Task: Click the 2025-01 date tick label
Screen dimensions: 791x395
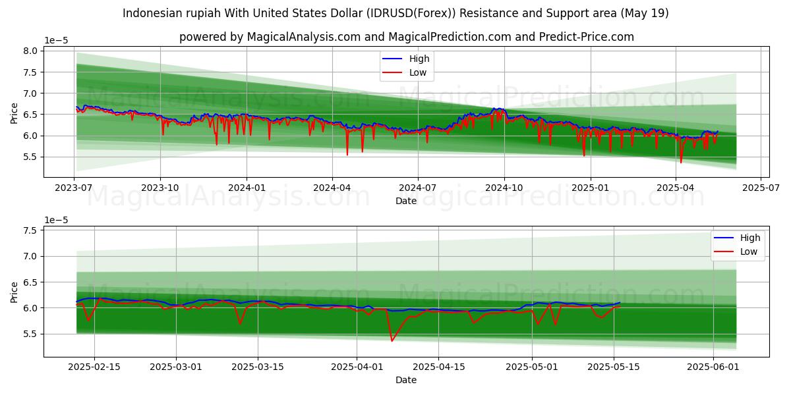Action: [590, 188]
